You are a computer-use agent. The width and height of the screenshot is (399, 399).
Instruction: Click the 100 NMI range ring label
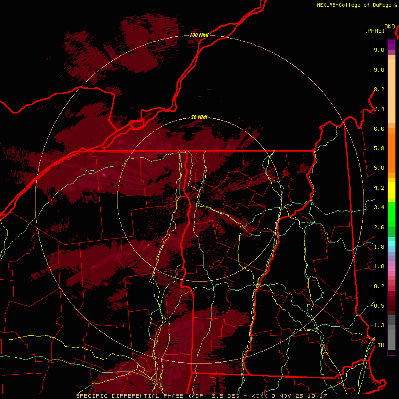(x=199, y=35)
